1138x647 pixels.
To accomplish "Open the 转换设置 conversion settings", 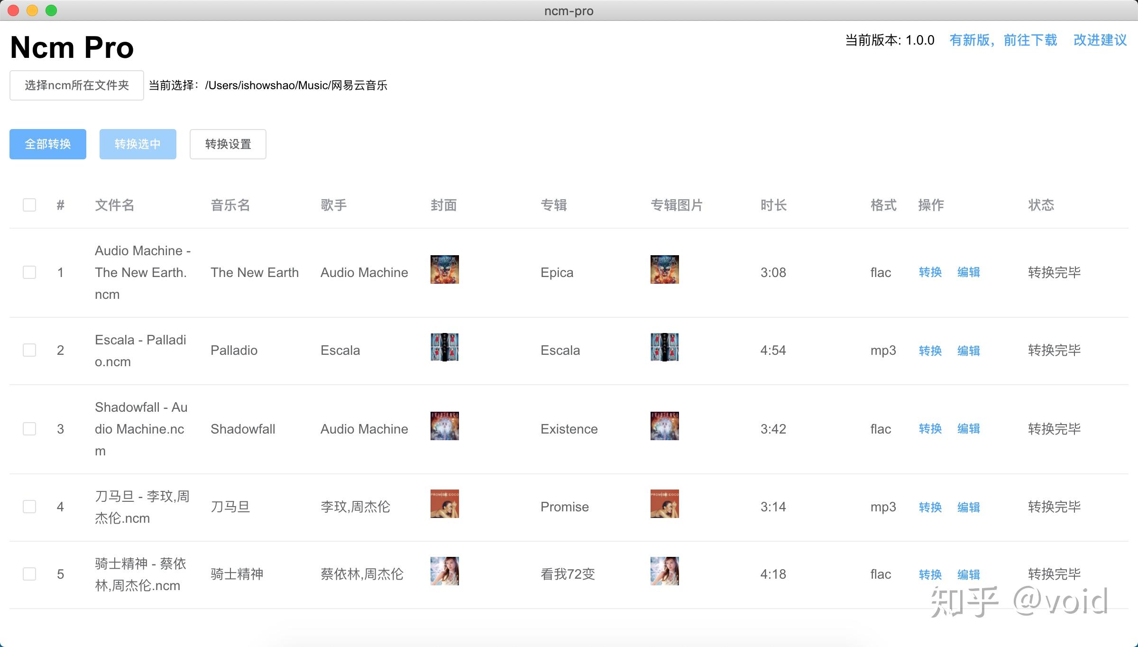I will pyautogui.click(x=228, y=144).
